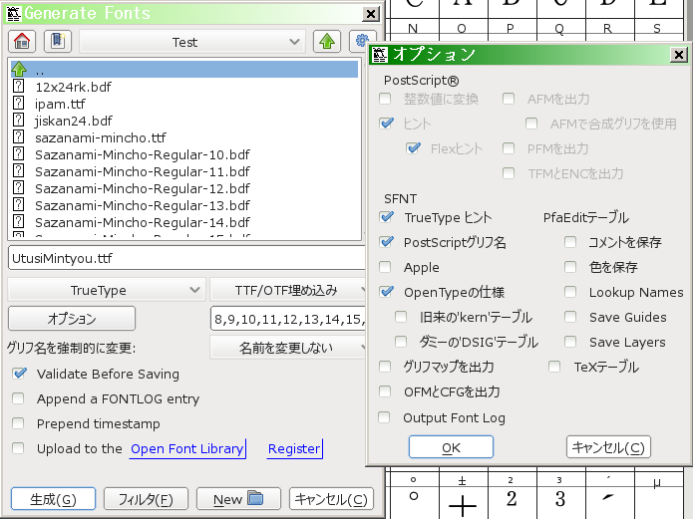Click the FontForge icon in オプション titlebar

[x=379, y=55]
